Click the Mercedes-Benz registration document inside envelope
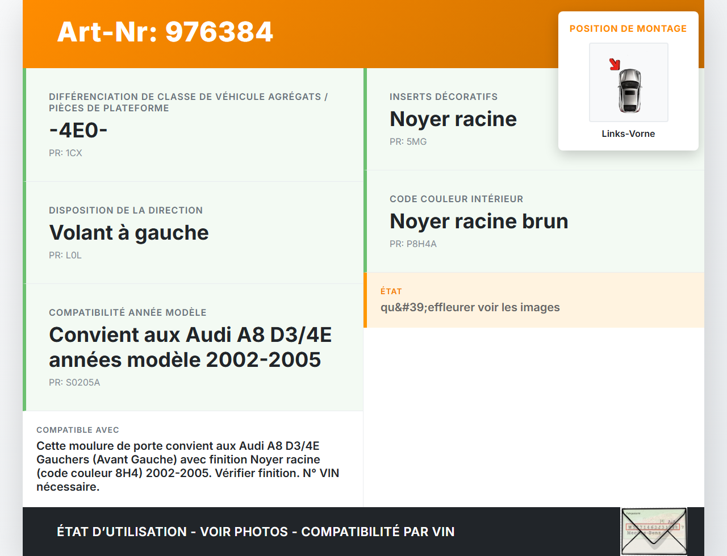This screenshot has height=556, width=727. [654, 531]
